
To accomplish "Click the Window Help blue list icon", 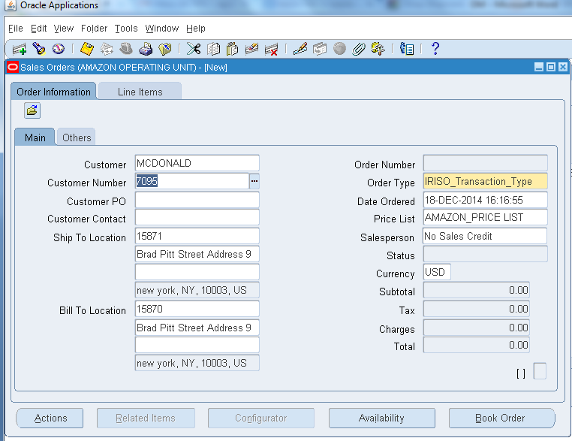I will pos(407,49).
